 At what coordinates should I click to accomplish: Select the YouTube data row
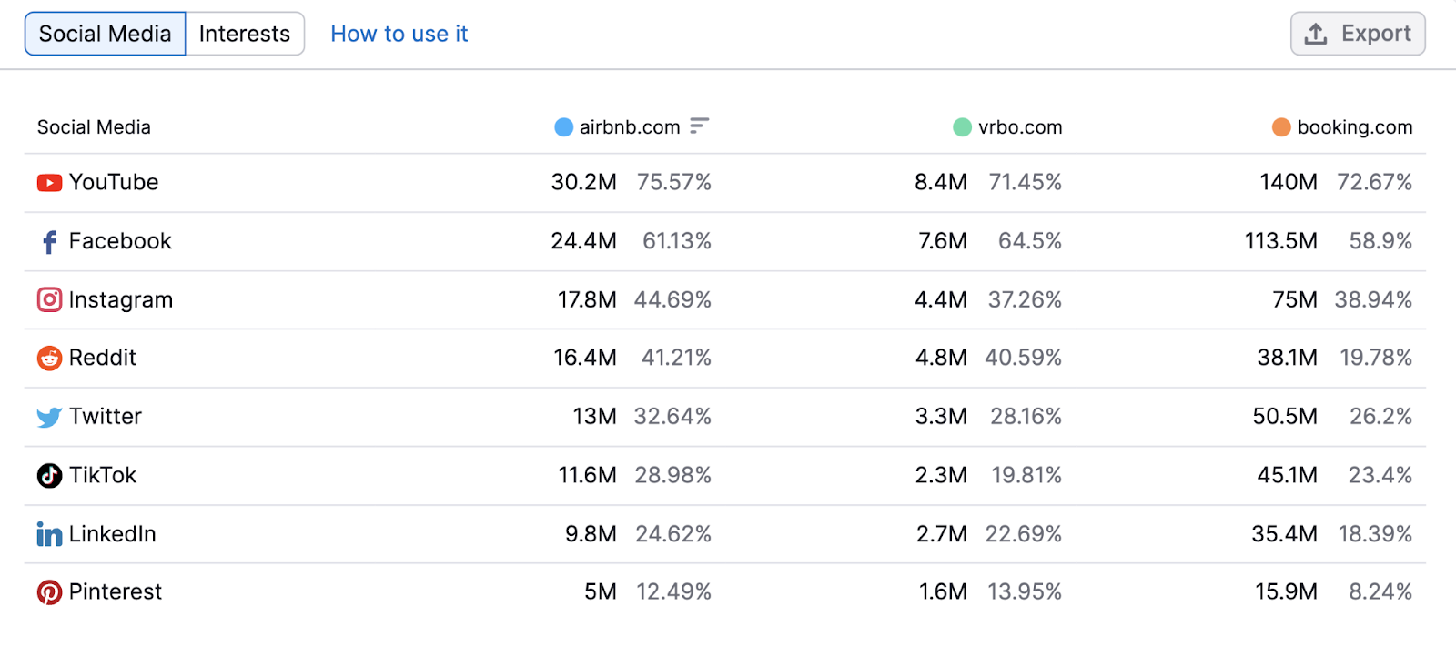pyautogui.click(x=364, y=182)
